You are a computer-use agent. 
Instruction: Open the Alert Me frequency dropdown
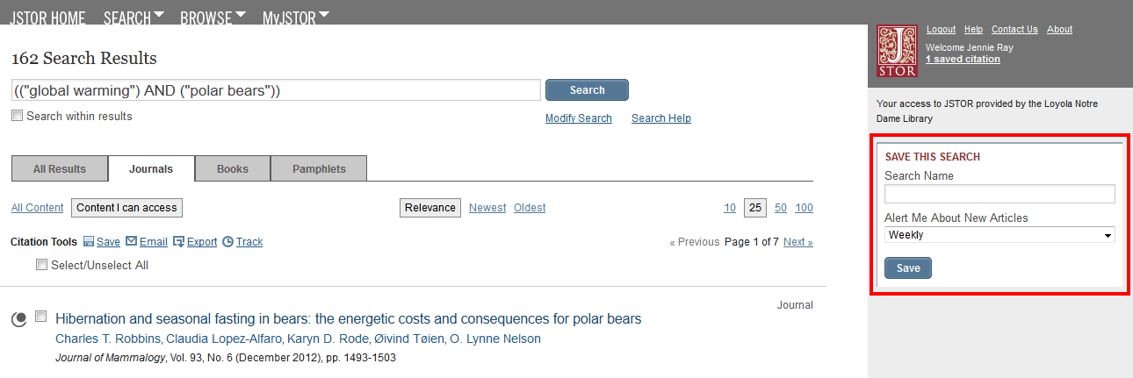pos(999,235)
